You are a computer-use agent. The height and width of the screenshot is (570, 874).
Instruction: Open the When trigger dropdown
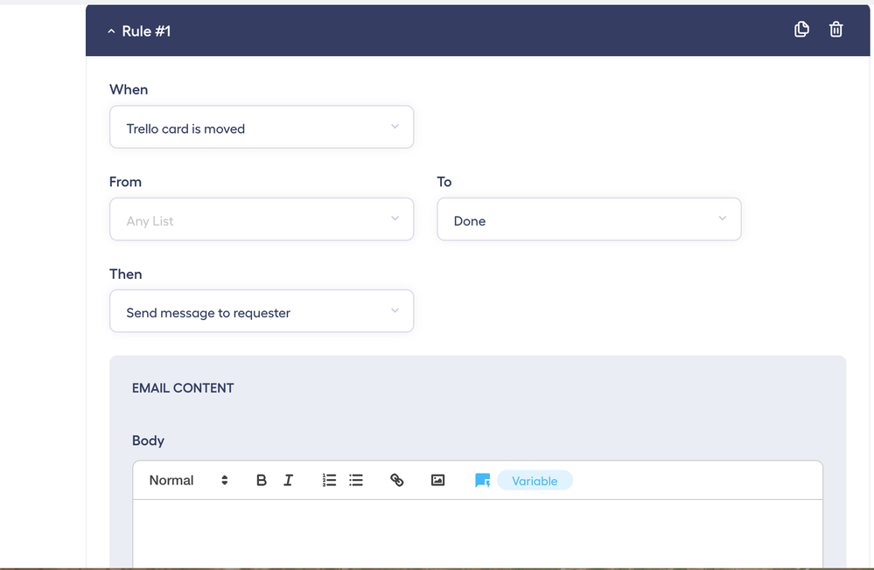[x=262, y=127]
